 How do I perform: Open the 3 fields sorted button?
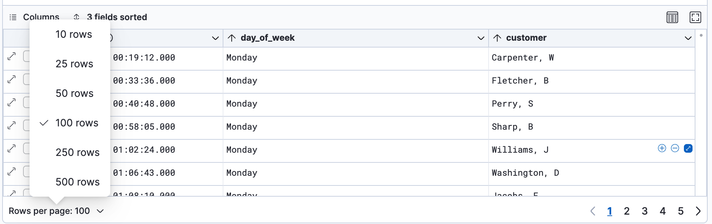click(x=111, y=17)
